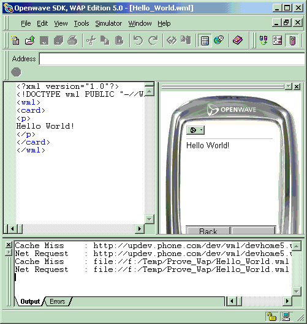This screenshot has width=307, height=324.
Task: Click the Save All toolbar icon
Action: 59,40
